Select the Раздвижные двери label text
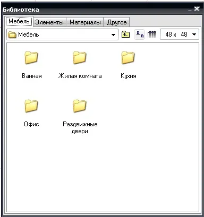 coord(80,127)
